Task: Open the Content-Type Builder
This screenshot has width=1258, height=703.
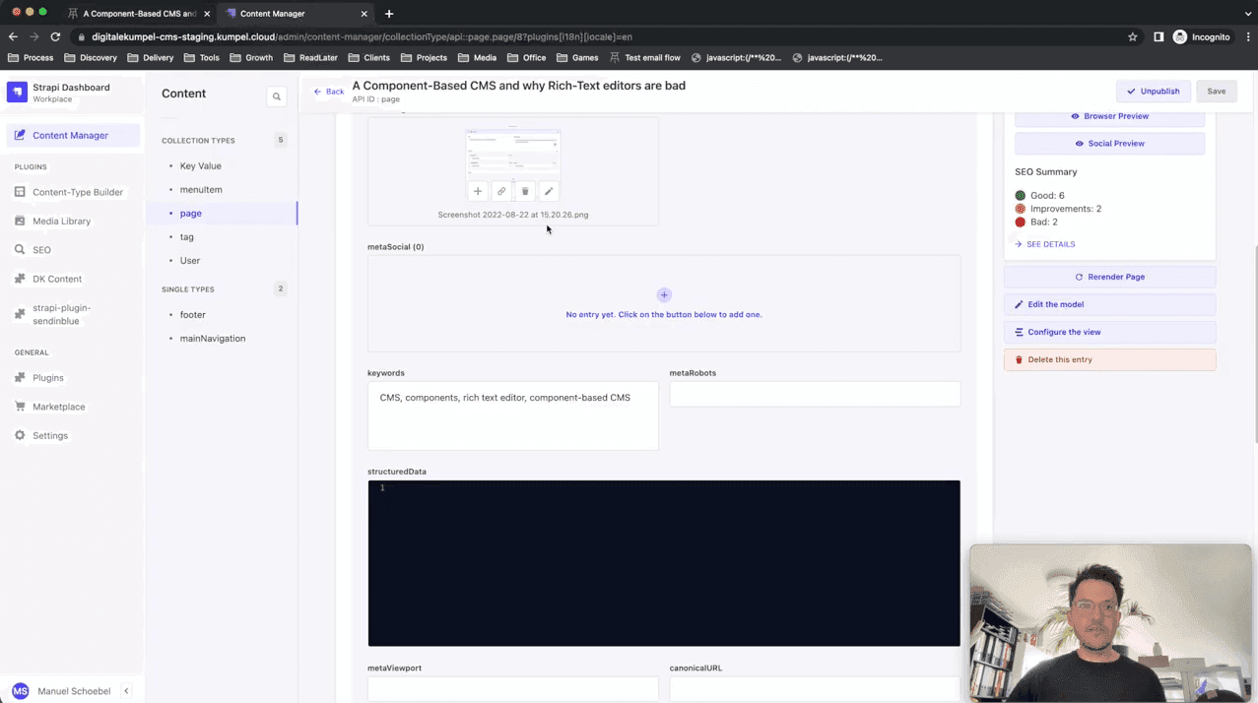Action: (77, 192)
